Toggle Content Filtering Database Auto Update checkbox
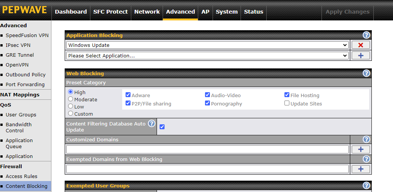 162,127
